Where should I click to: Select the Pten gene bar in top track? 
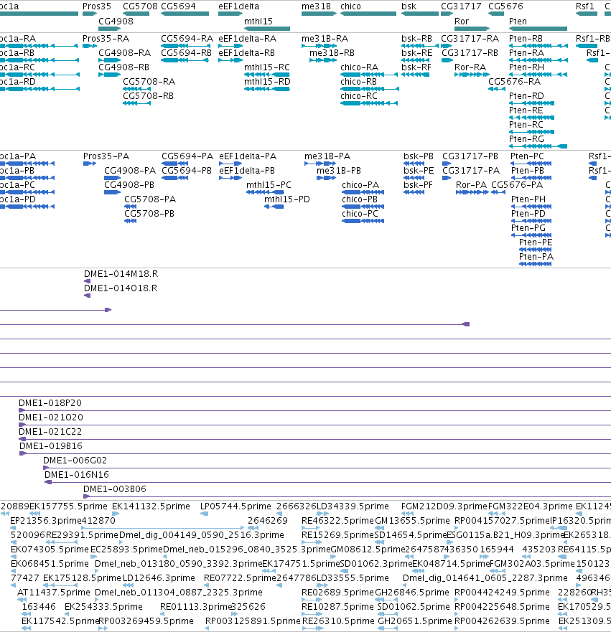(538, 29)
